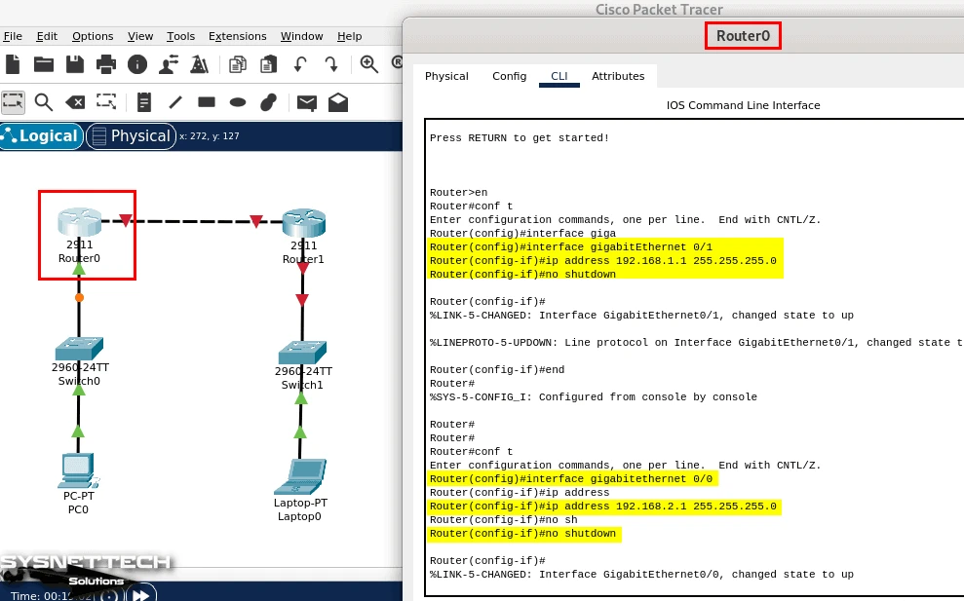Open the Tools menu
The width and height of the screenshot is (964, 601).
coord(180,36)
